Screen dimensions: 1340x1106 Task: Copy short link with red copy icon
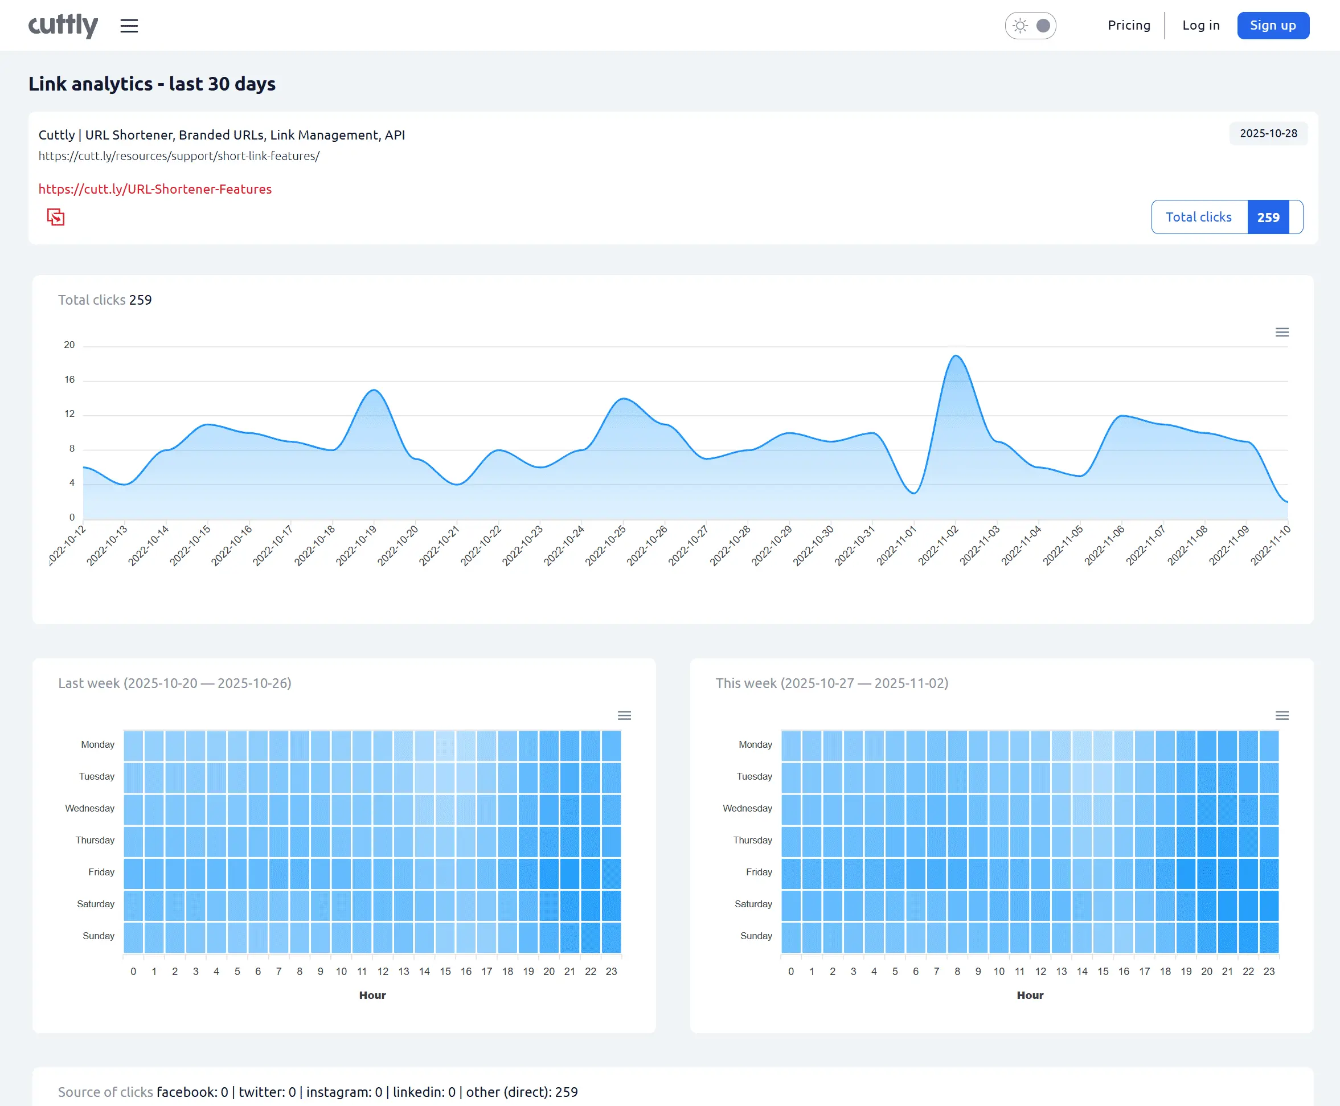tap(55, 216)
